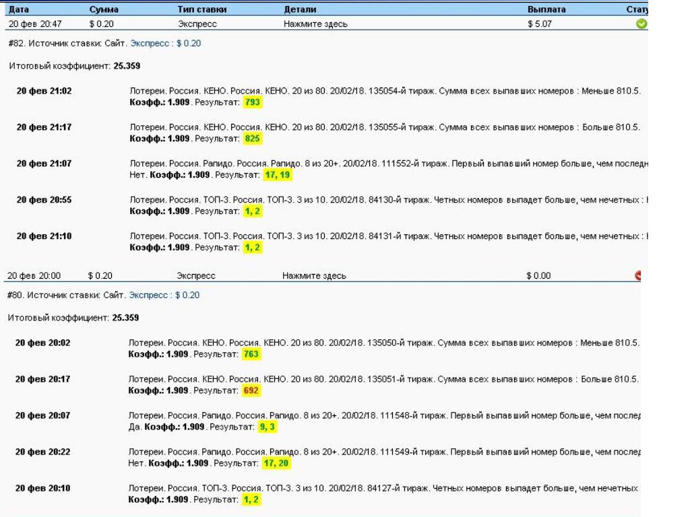690x517 pixels.
Task: Click payout '$ 0.00'
Action: pos(538,276)
